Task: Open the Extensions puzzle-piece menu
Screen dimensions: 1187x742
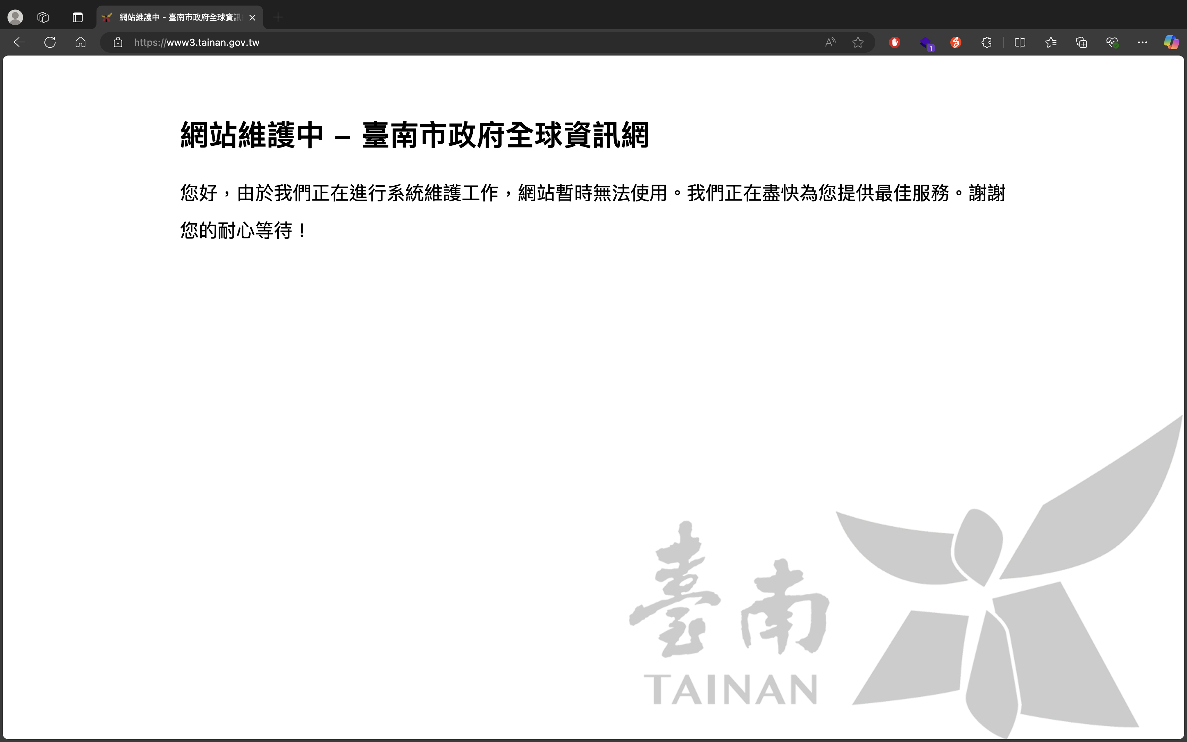Action: 986,42
